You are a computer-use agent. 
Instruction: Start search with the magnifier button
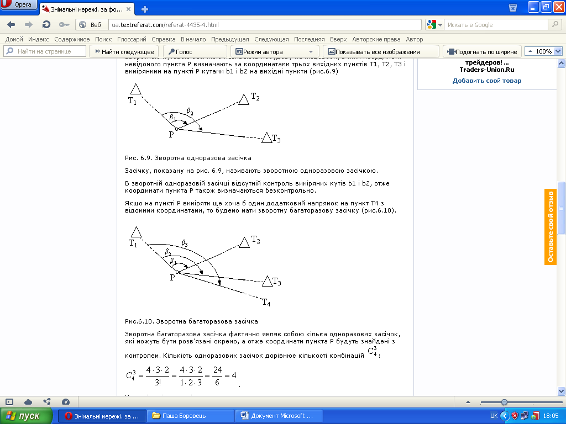[x=555, y=24]
